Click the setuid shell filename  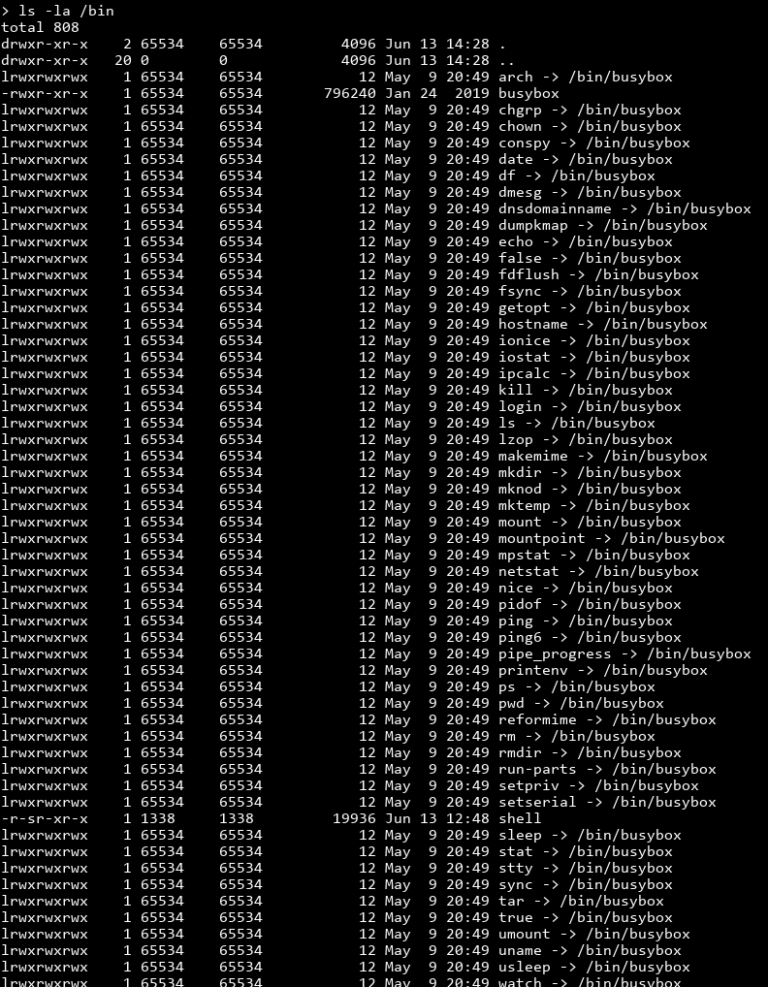(520, 818)
